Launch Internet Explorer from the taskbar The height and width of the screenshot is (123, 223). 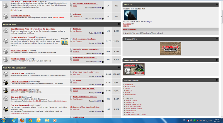tap(14, 120)
